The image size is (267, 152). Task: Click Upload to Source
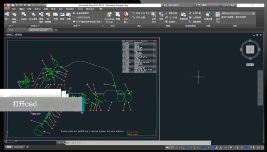[x=195, y=17]
